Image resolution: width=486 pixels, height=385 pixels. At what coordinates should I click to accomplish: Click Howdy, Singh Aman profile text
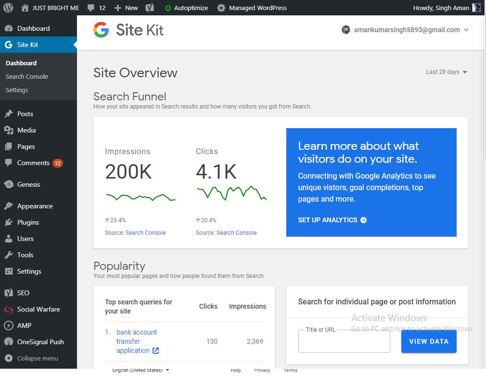[441, 8]
